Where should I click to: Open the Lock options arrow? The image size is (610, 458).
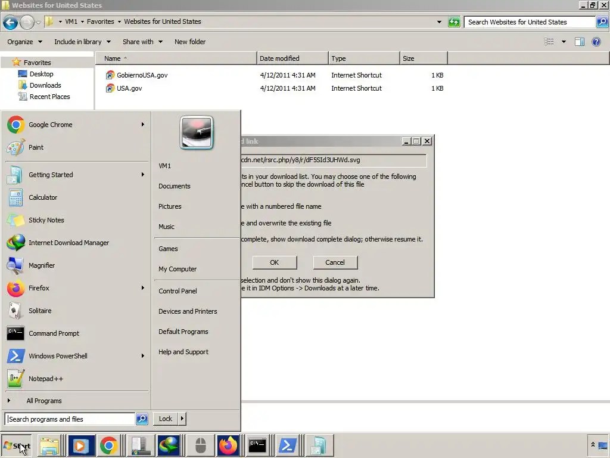tap(182, 419)
